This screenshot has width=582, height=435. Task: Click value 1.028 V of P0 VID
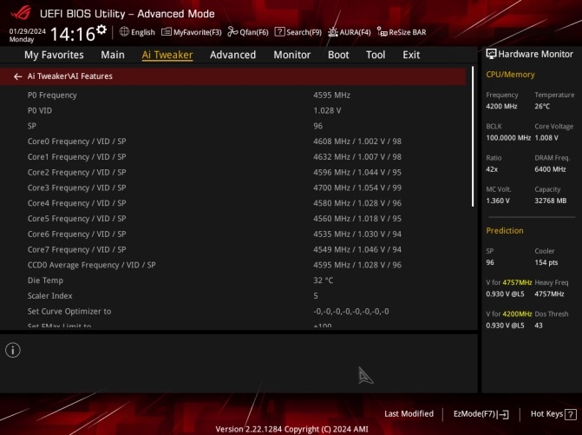[327, 110]
